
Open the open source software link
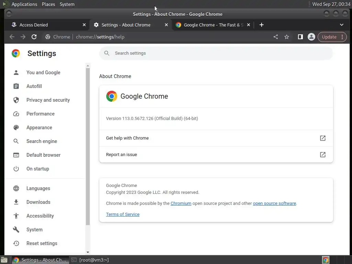[x=274, y=203]
